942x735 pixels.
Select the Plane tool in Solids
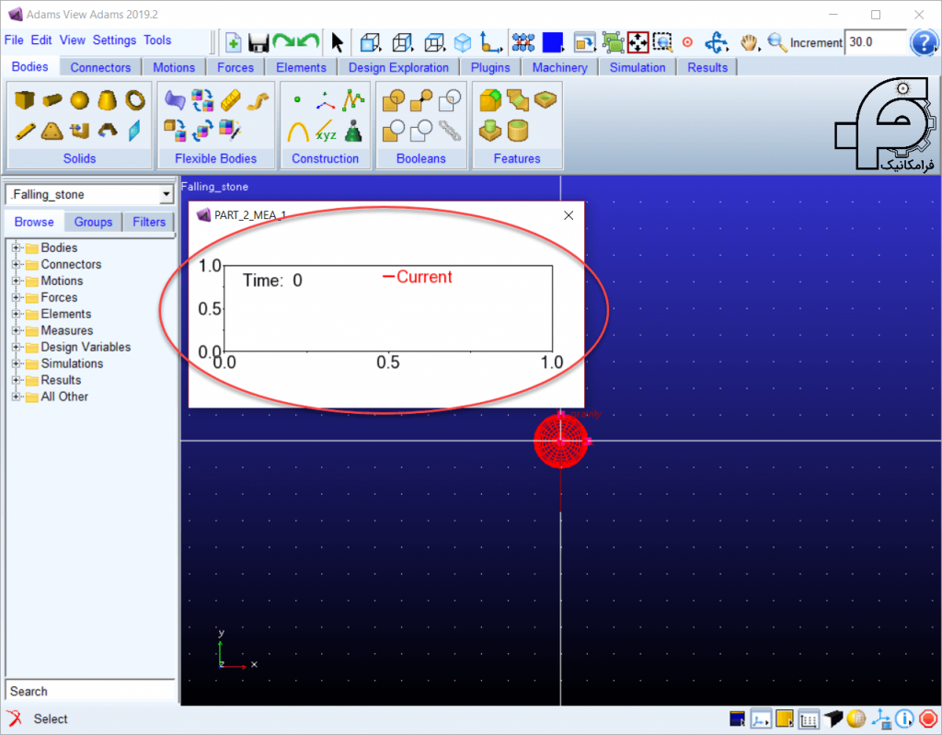tap(134, 131)
